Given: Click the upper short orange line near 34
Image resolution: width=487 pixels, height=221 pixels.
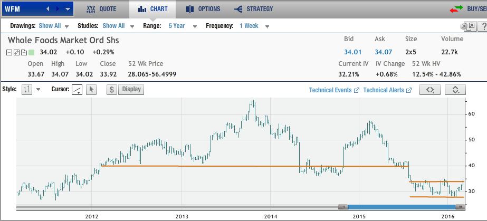Looking at the screenshot, I should tap(437, 181).
